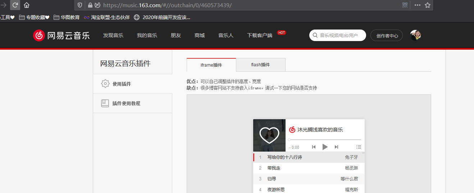Click the NetEase Cloud Music logo
Viewport: 474px width, 193px height.
(61, 35)
